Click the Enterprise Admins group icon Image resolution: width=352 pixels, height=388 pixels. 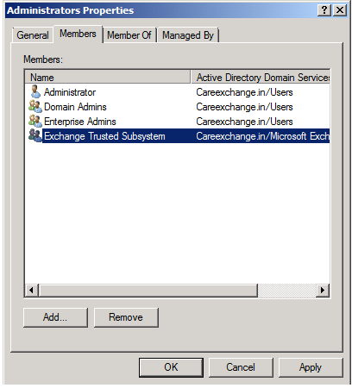point(35,122)
